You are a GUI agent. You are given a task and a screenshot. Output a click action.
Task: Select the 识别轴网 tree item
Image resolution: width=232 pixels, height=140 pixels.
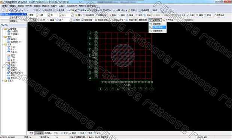pos(14,34)
